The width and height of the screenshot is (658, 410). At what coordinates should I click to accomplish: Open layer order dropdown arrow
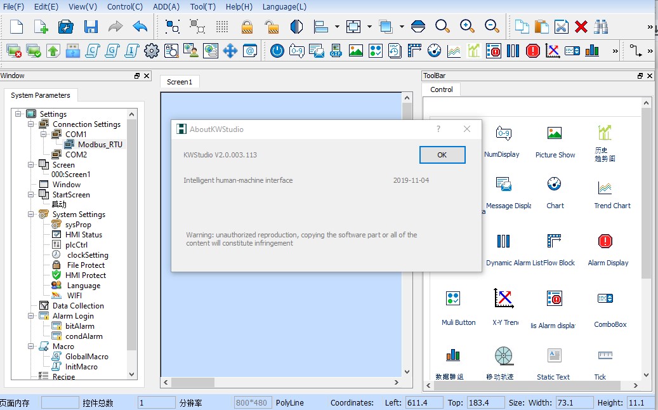[402, 27]
